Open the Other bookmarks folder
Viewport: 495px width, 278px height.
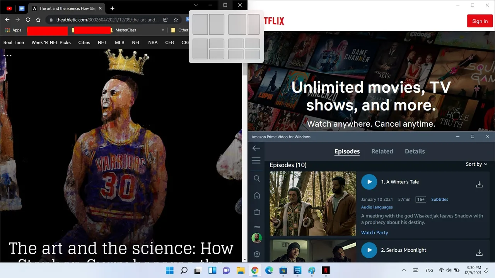pyautogui.click(x=179, y=30)
